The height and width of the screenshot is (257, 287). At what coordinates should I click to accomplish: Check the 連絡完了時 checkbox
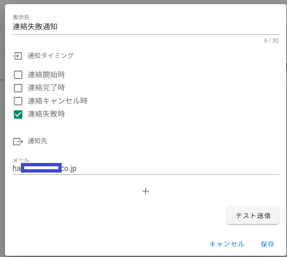pyautogui.click(x=18, y=88)
